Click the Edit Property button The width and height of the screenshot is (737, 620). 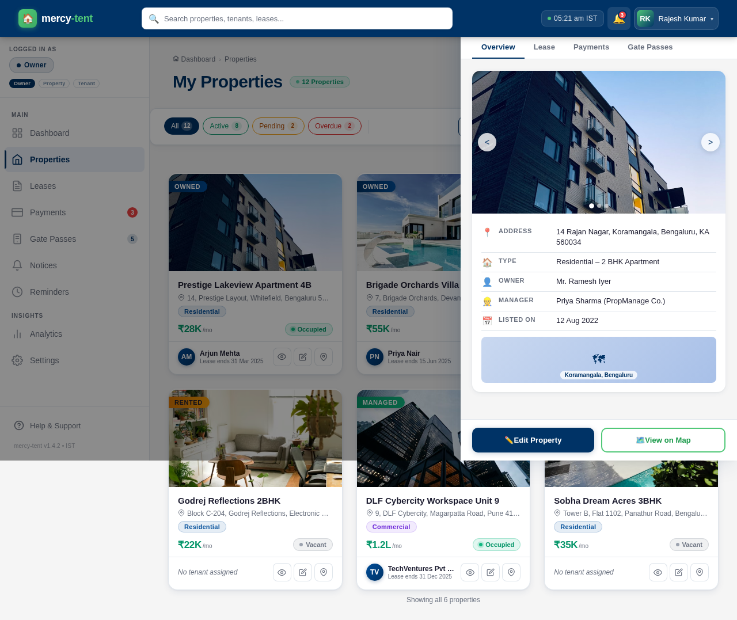(533, 439)
